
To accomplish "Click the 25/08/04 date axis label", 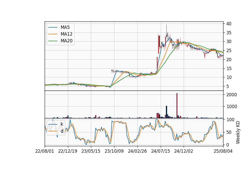I will click(223, 151).
